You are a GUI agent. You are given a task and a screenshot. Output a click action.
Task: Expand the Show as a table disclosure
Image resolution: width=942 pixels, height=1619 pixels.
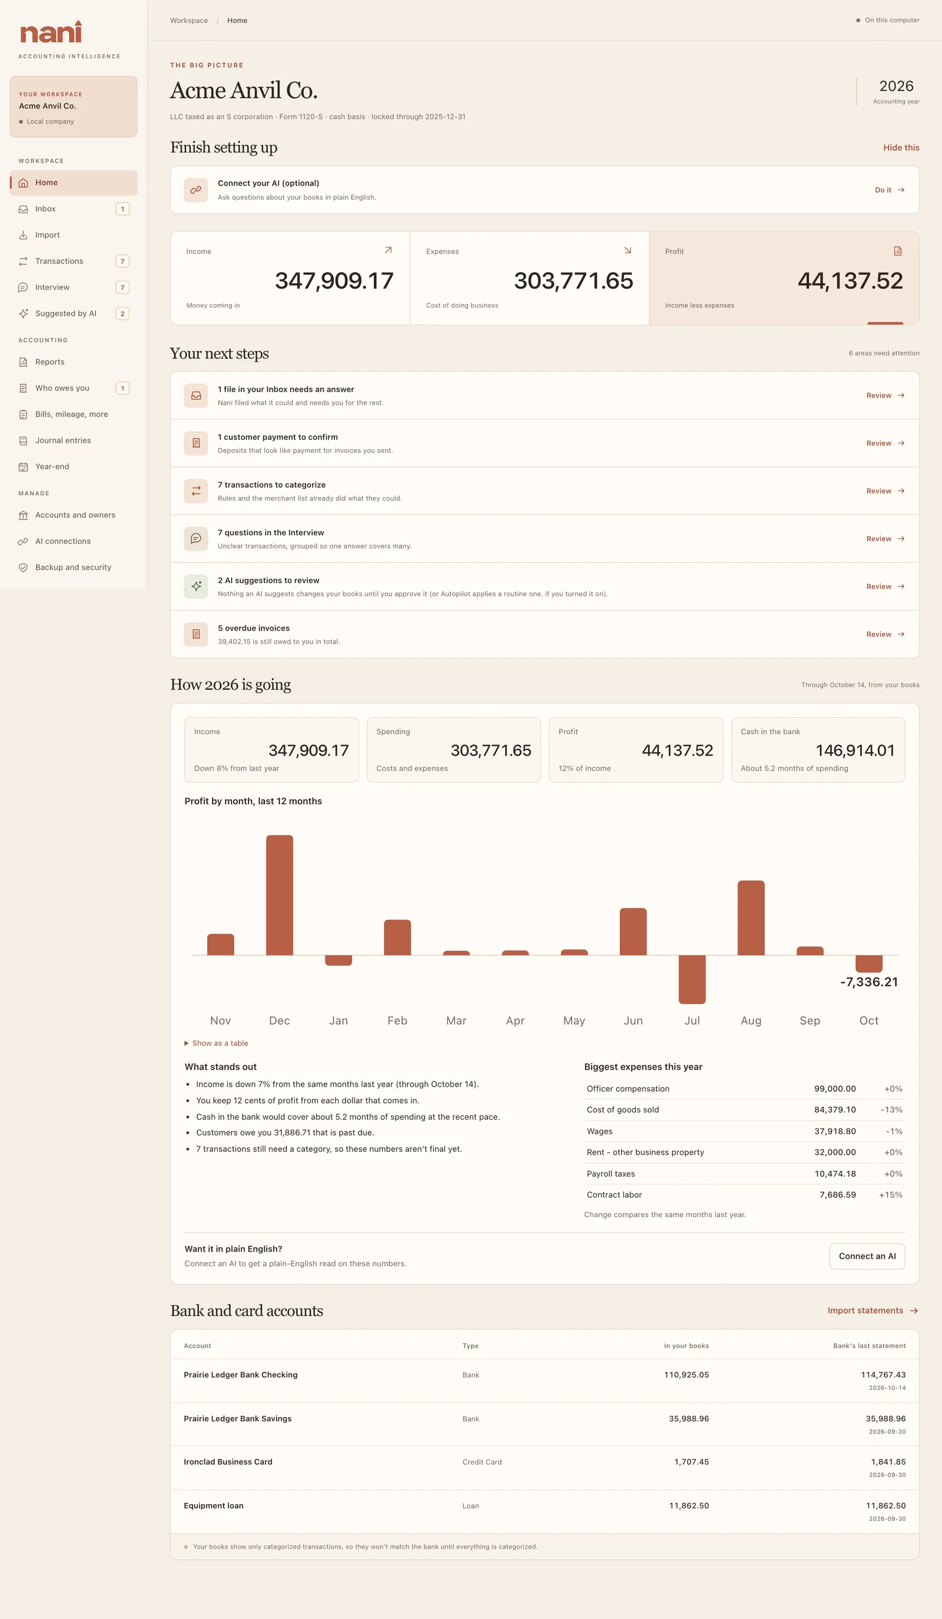coord(217,1044)
